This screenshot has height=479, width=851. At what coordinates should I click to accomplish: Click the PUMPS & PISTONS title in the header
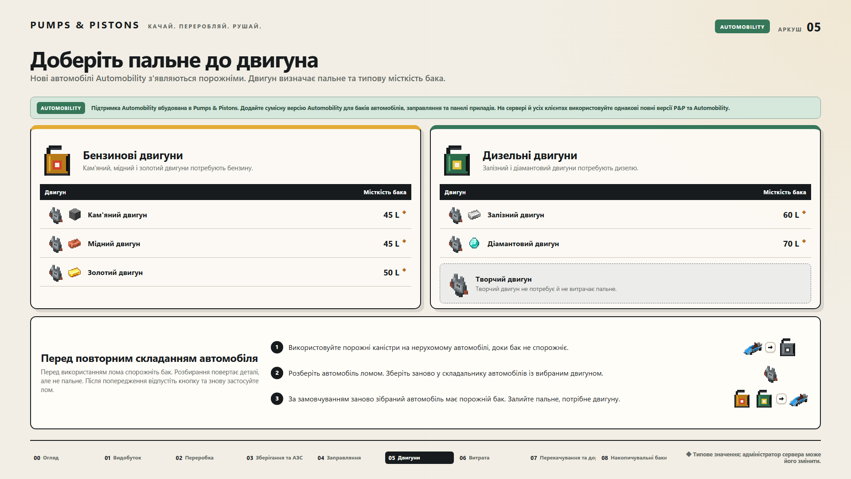coord(85,25)
